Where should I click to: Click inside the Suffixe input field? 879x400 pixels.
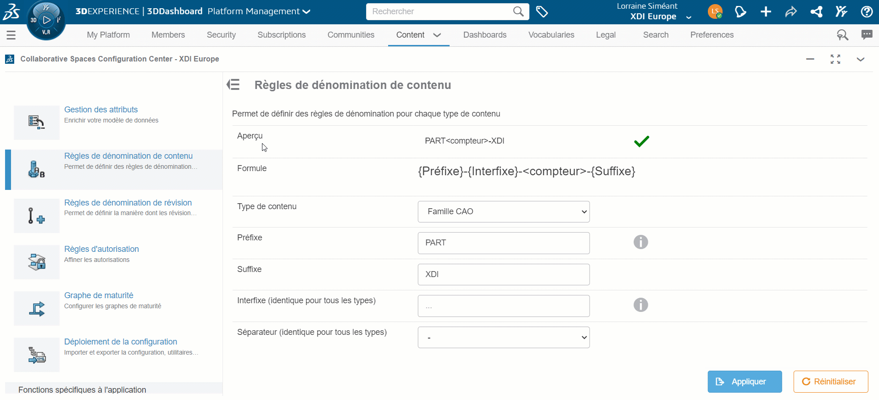pos(503,274)
